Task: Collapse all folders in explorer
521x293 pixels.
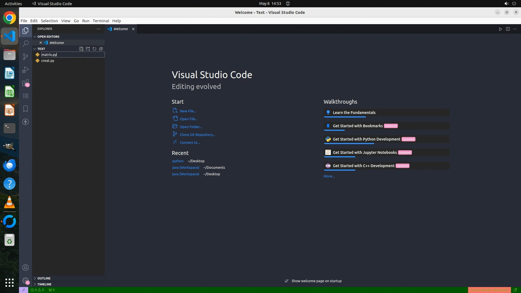Action: [101, 49]
